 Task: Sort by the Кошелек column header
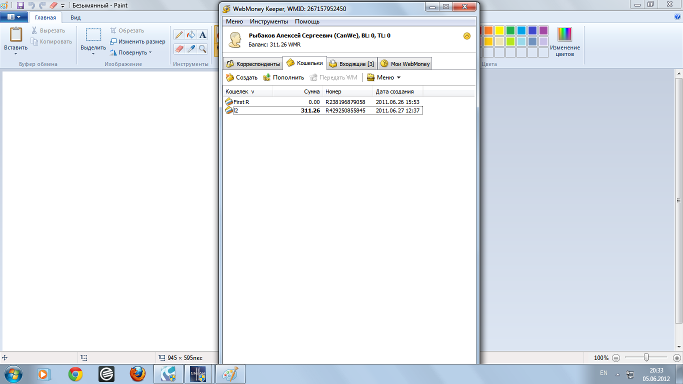click(x=247, y=91)
